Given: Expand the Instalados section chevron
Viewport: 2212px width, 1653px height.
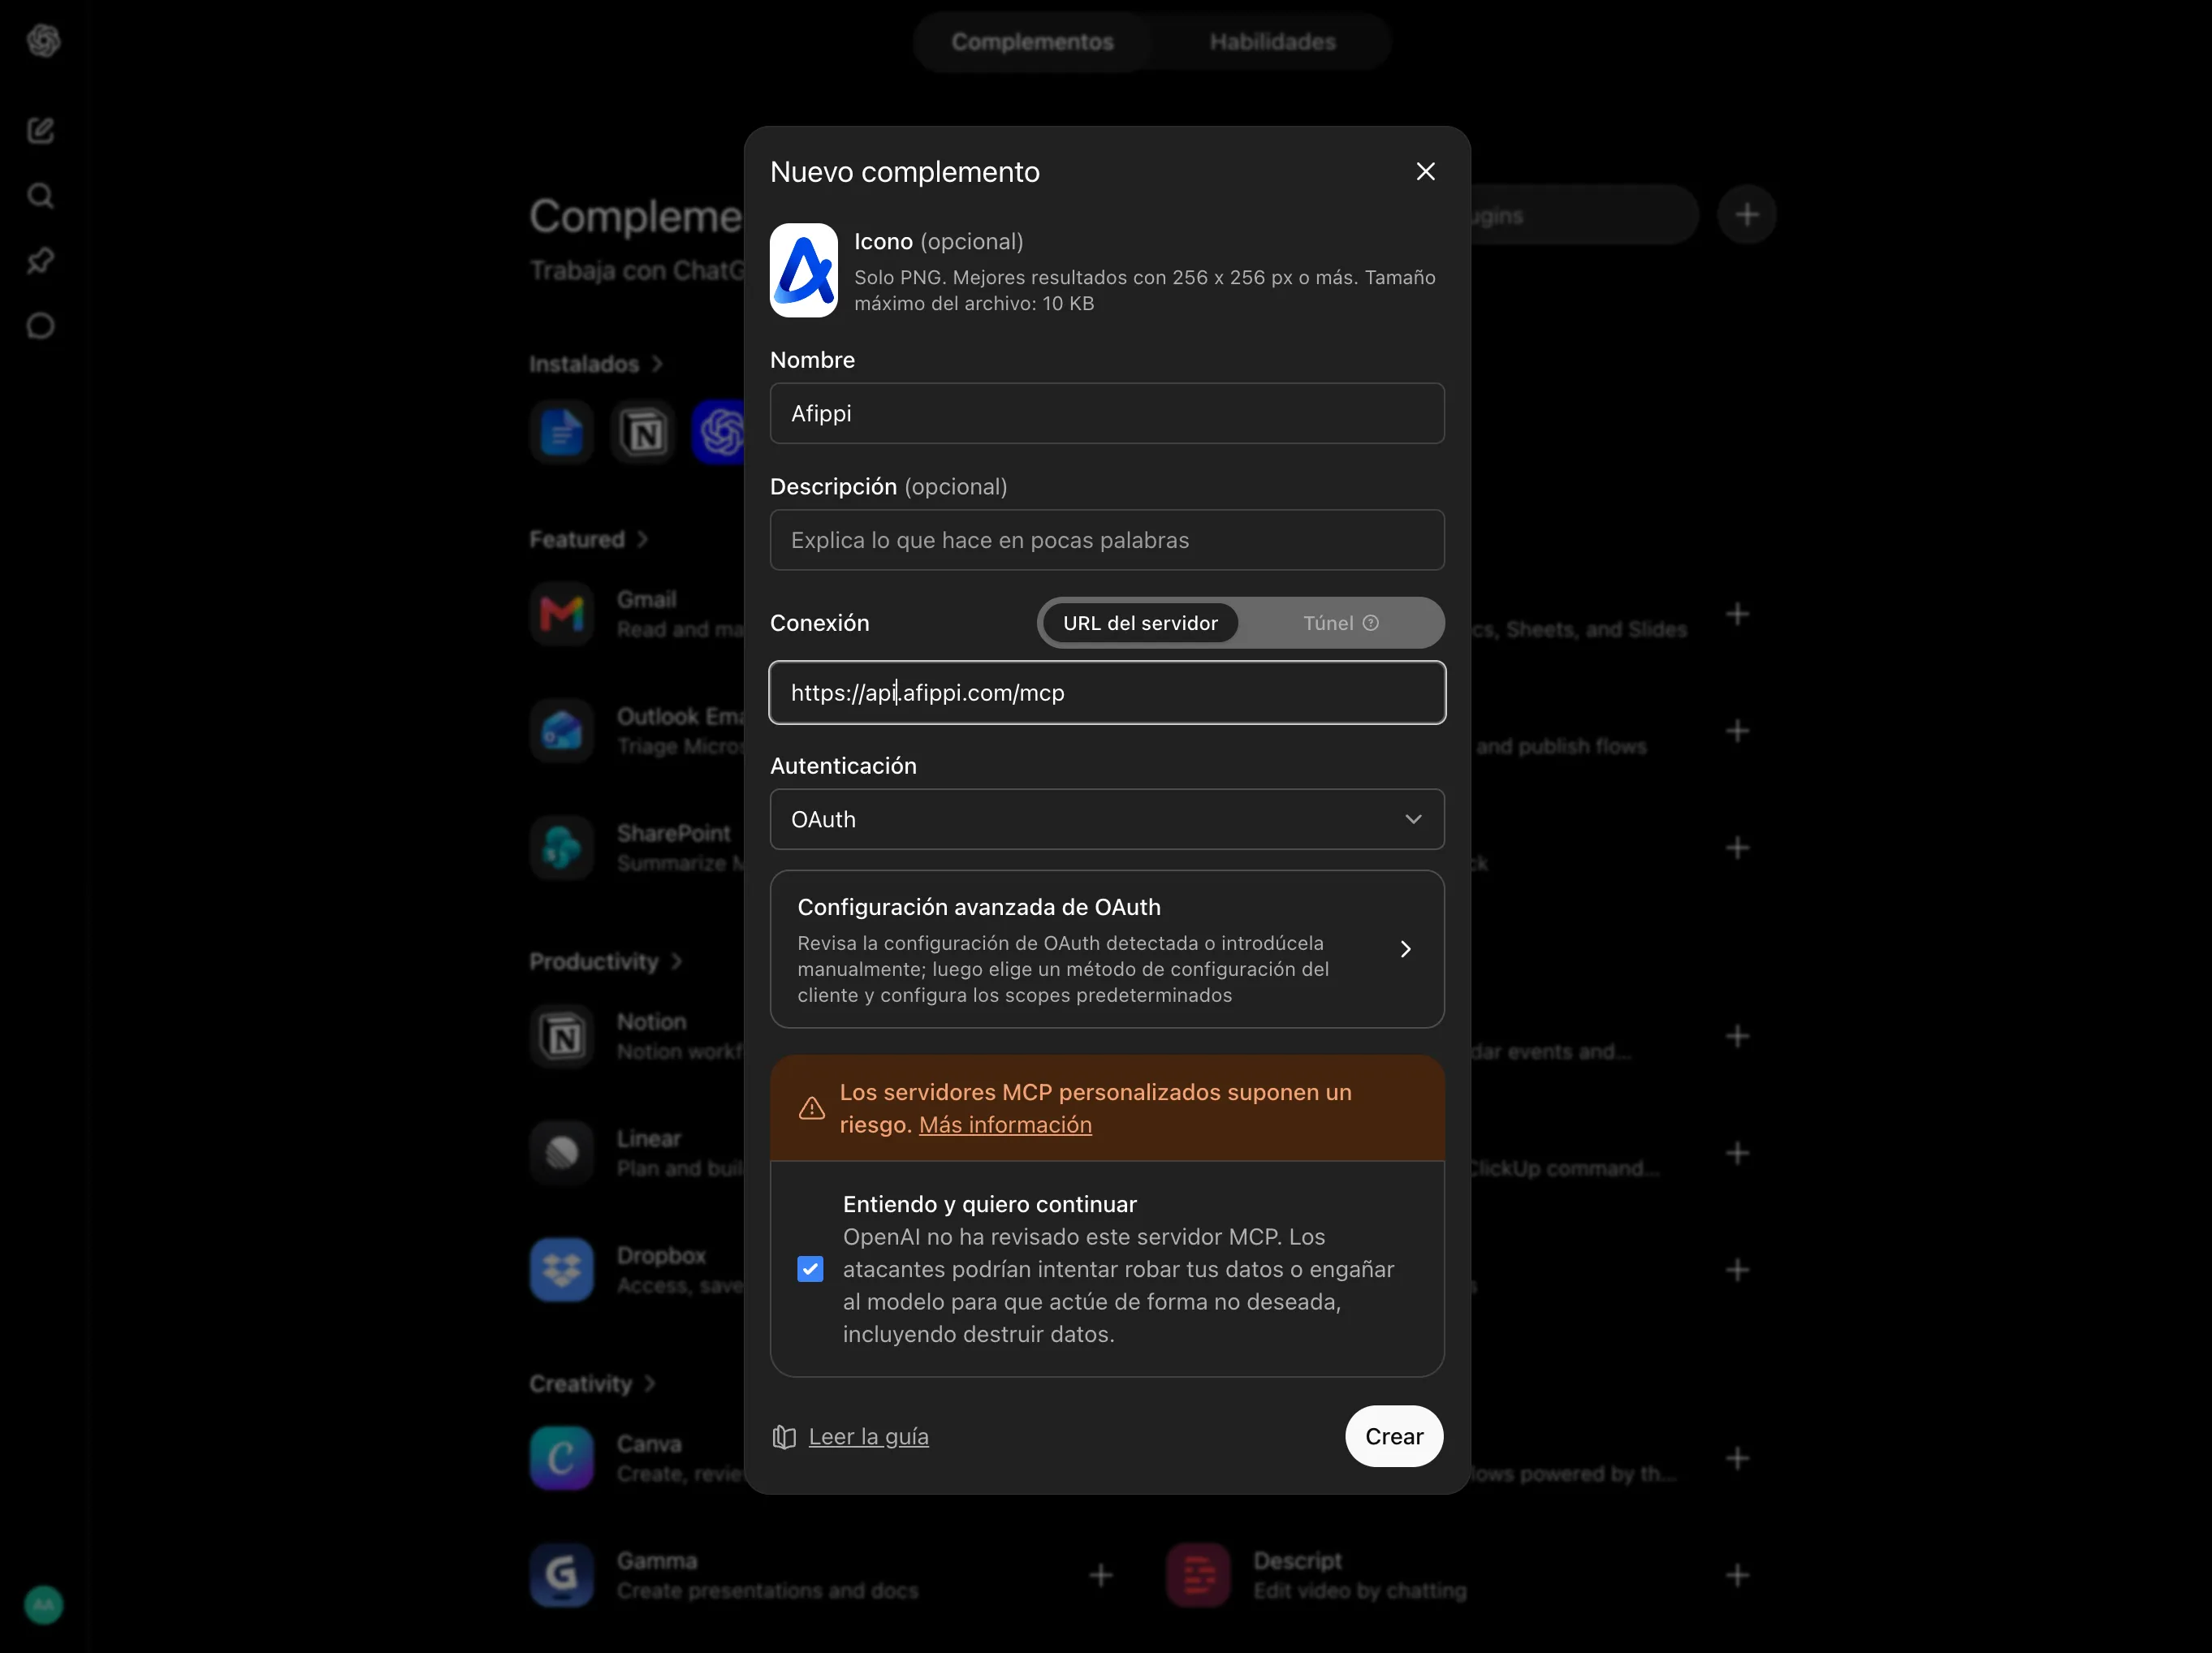Looking at the screenshot, I should pos(657,364).
